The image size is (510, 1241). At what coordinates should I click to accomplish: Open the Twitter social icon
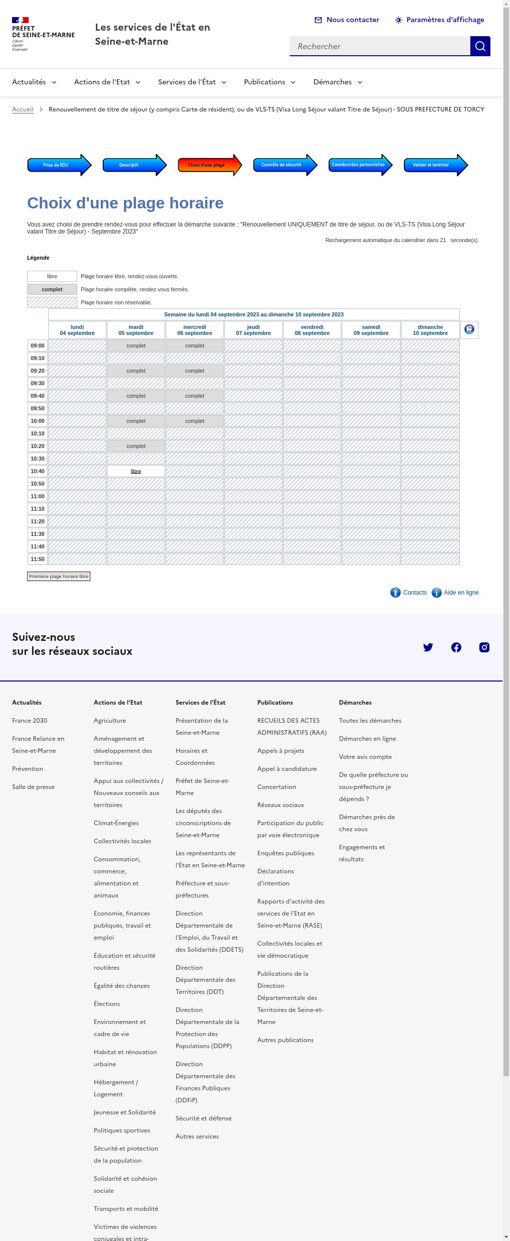[x=428, y=647]
